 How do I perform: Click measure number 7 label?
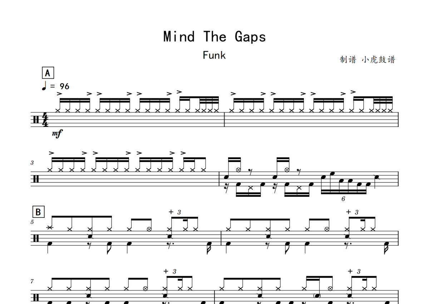coord(32,281)
